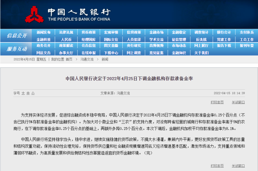
Task: Open the 法律法规 menu item
Action: click(x=66, y=32)
